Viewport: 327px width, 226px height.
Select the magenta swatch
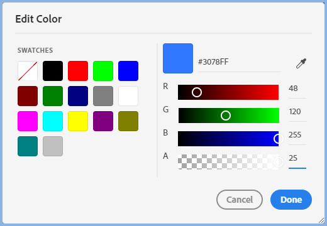tap(28, 121)
